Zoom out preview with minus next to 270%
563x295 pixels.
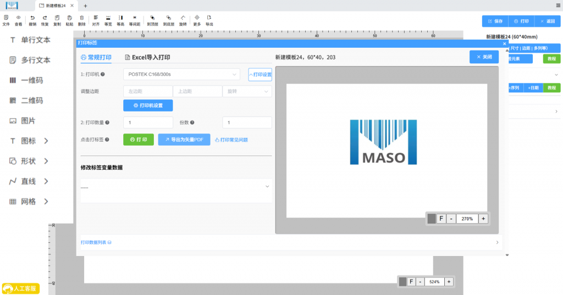pyautogui.click(x=451, y=219)
